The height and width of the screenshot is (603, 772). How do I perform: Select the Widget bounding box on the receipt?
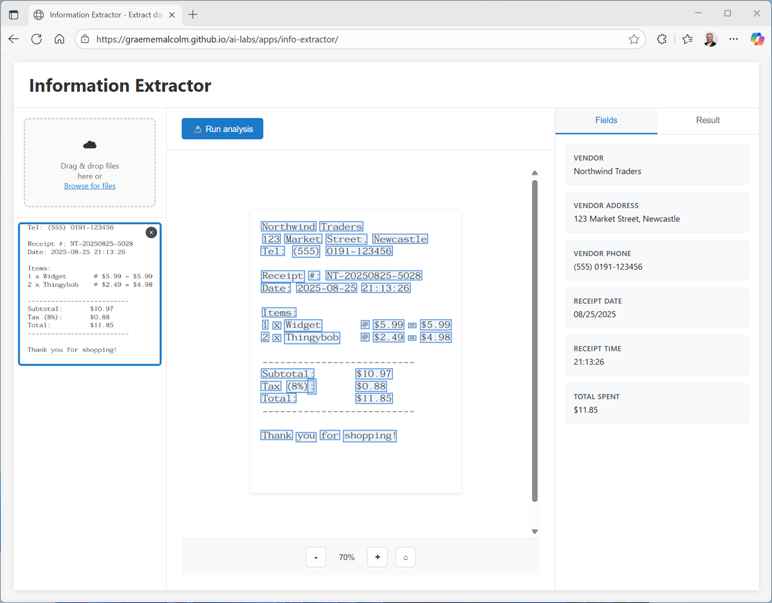coord(303,324)
